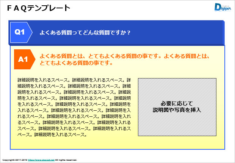Click the first line of orange answer text
Viewport: 235px width, 163px height.
[x=124, y=56]
